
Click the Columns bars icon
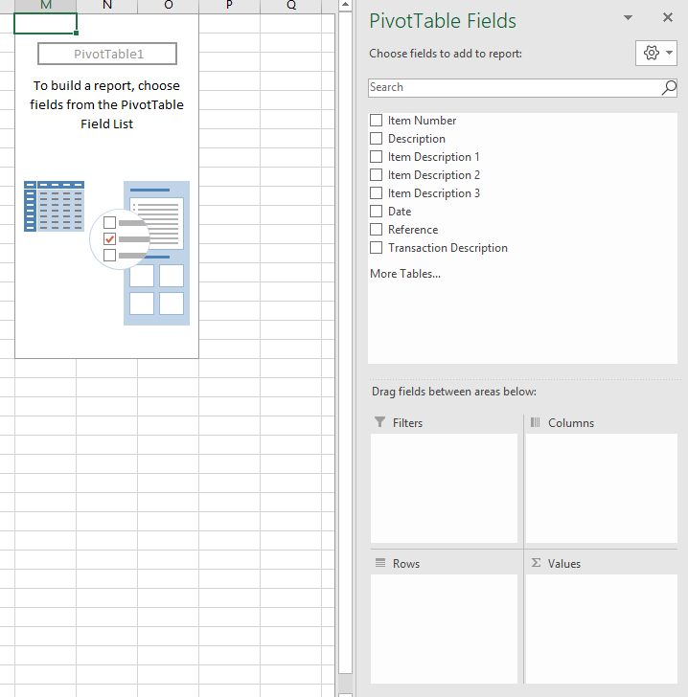click(536, 422)
